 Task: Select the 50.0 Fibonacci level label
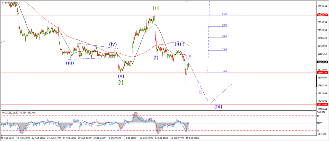click(224, 25)
